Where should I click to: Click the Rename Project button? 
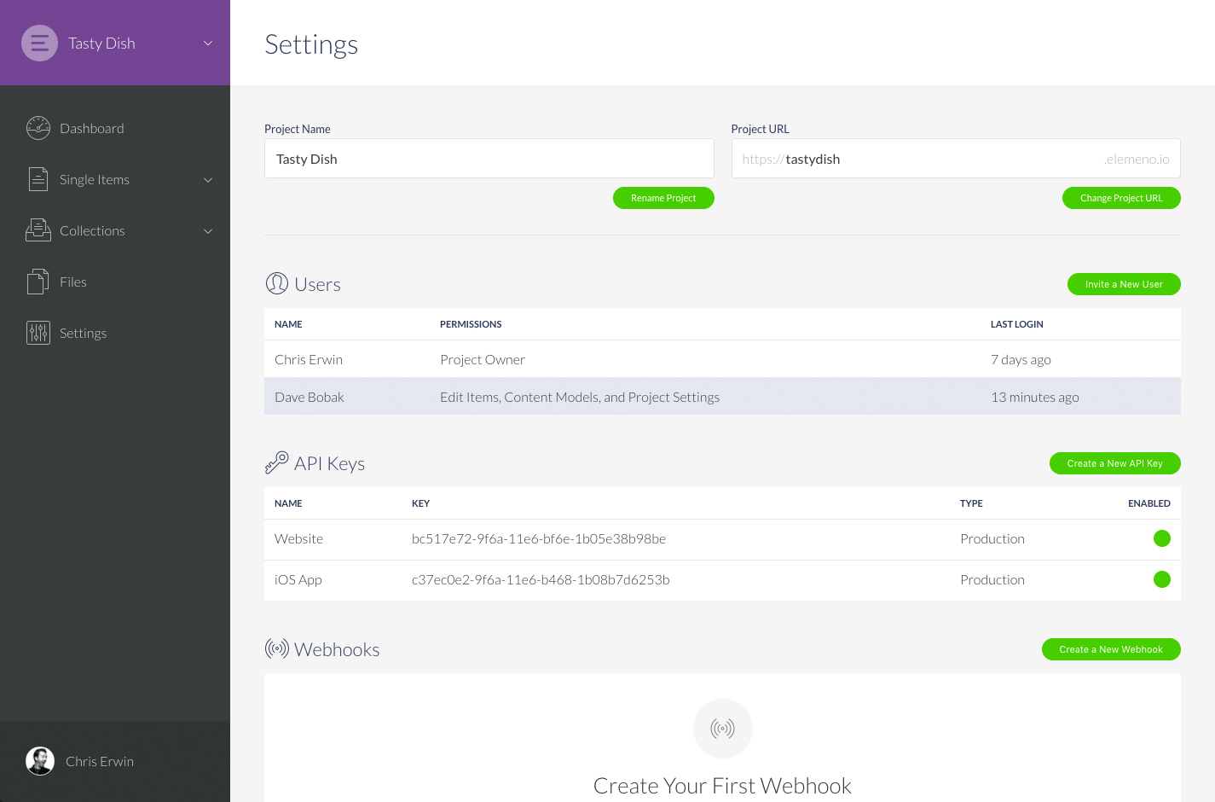click(663, 198)
